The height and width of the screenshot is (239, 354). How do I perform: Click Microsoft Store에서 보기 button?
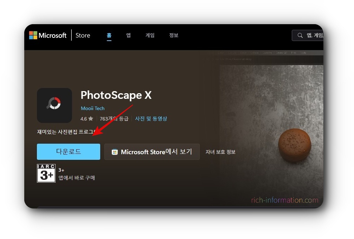click(152, 152)
